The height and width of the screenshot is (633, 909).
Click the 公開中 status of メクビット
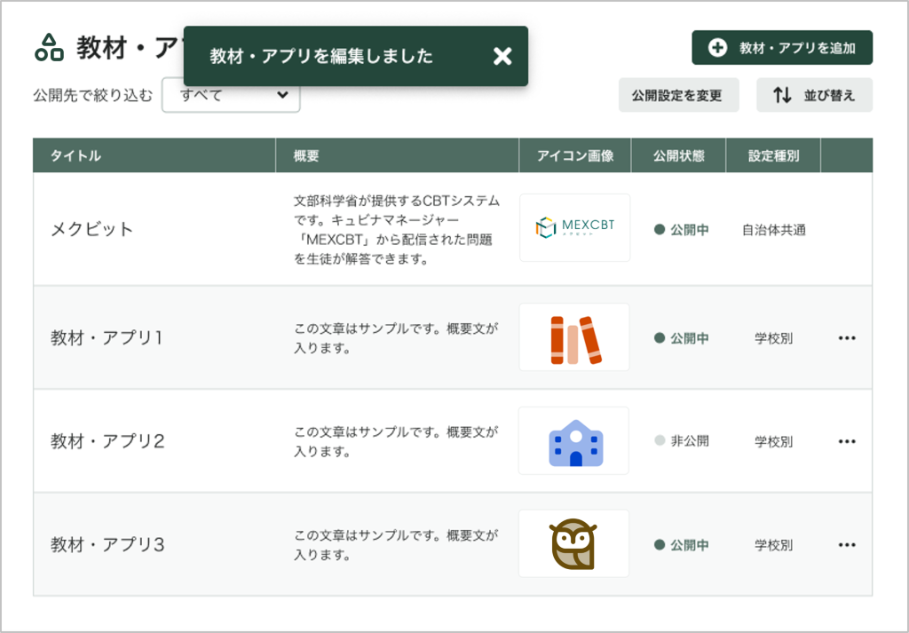coord(681,230)
